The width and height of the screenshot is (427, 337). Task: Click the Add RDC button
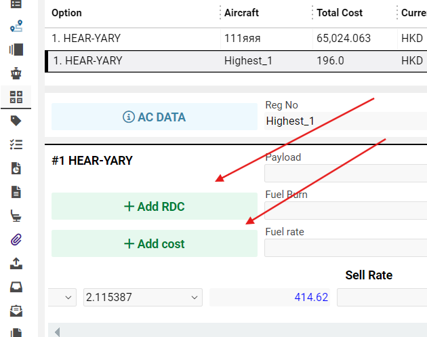(154, 207)
